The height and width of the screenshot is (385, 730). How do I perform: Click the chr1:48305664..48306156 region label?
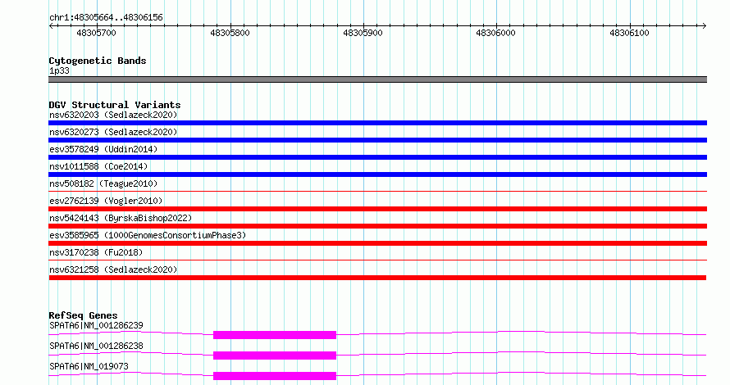coord(106,18)
